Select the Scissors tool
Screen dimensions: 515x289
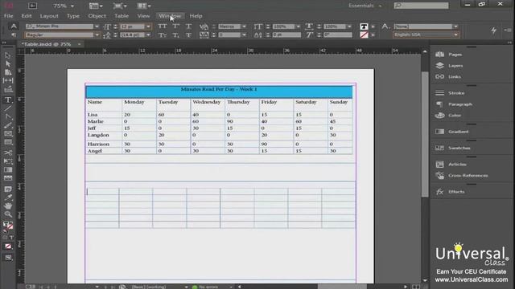click(8, 153)
